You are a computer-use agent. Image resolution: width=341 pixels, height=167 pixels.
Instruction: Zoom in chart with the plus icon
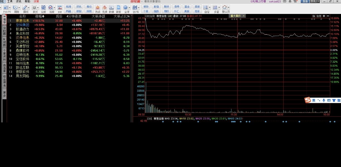(323, 16)
